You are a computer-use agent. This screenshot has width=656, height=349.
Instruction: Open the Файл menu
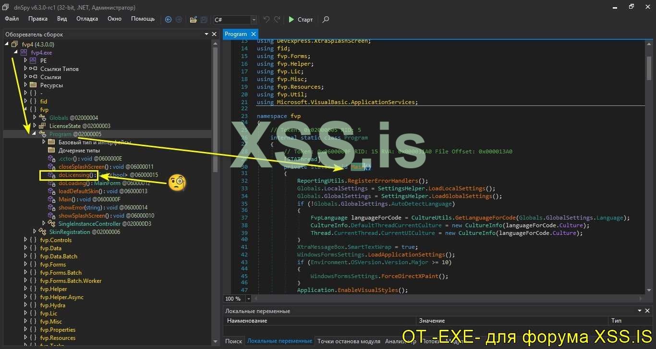pyautogui.click(x=12, y=19)
